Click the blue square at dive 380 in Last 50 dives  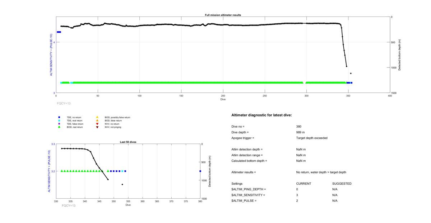[200, 171]
